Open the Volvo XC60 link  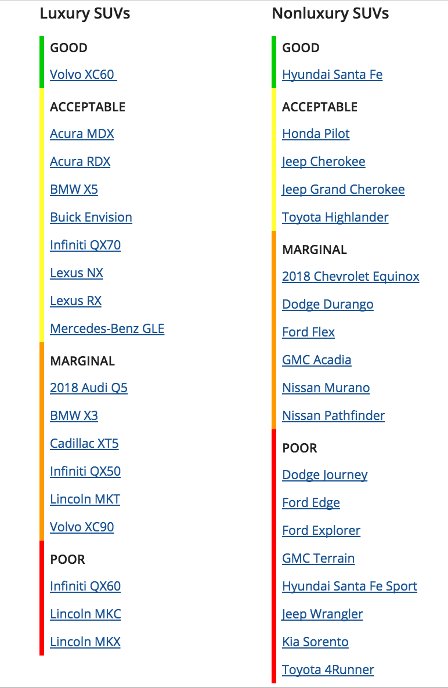(x=82, y=75)
